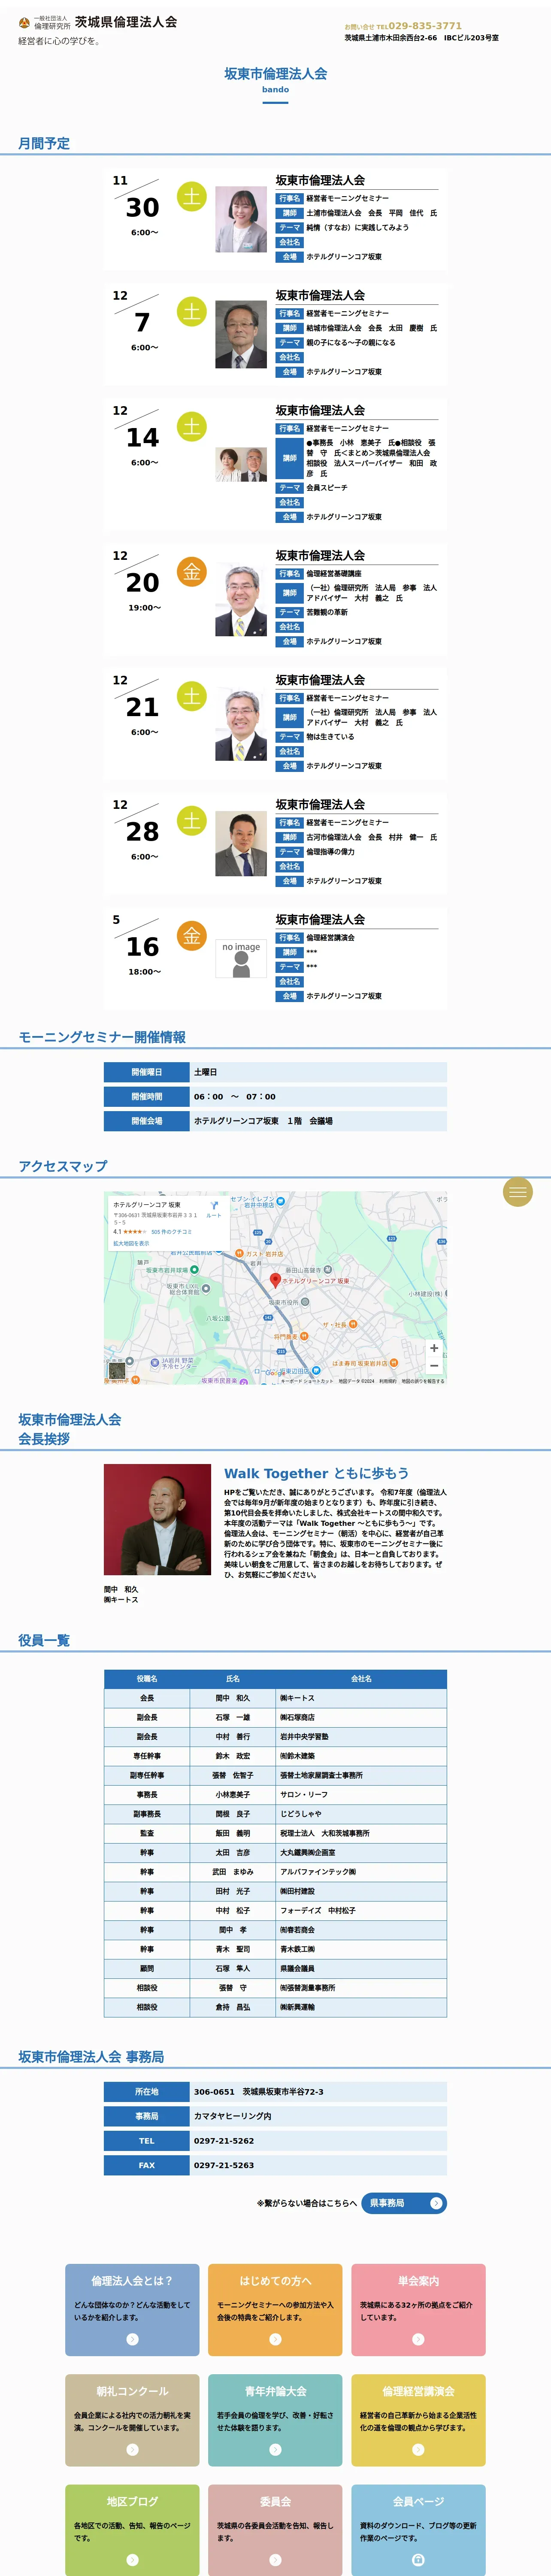Click the arrow in 委員会 card

tap(275, 2560)
